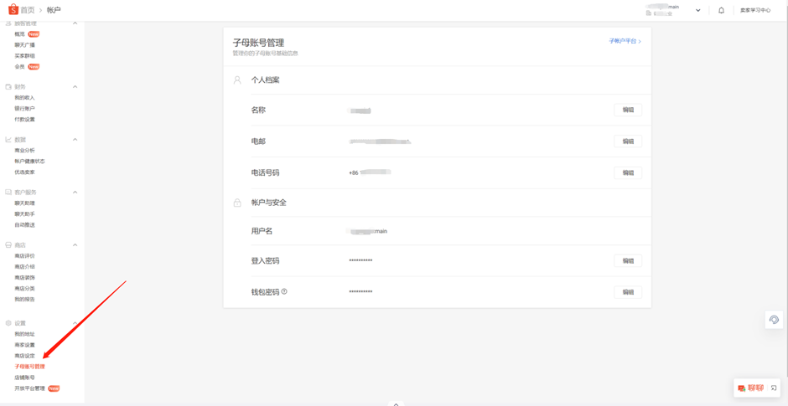Collapse the 客户服务 sidebar section
The image size is (788, 406).
75,193
